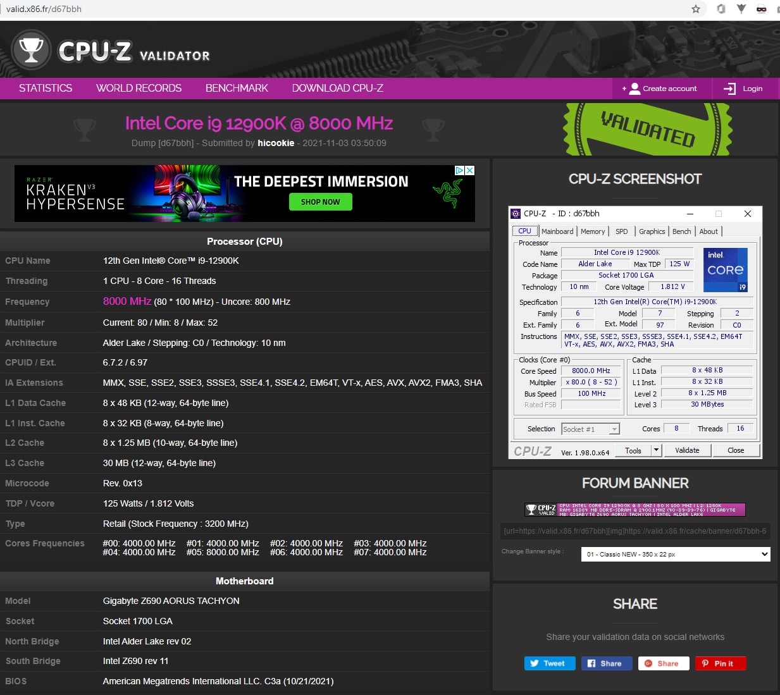Click the Login arrow icon

pos(729,89)
